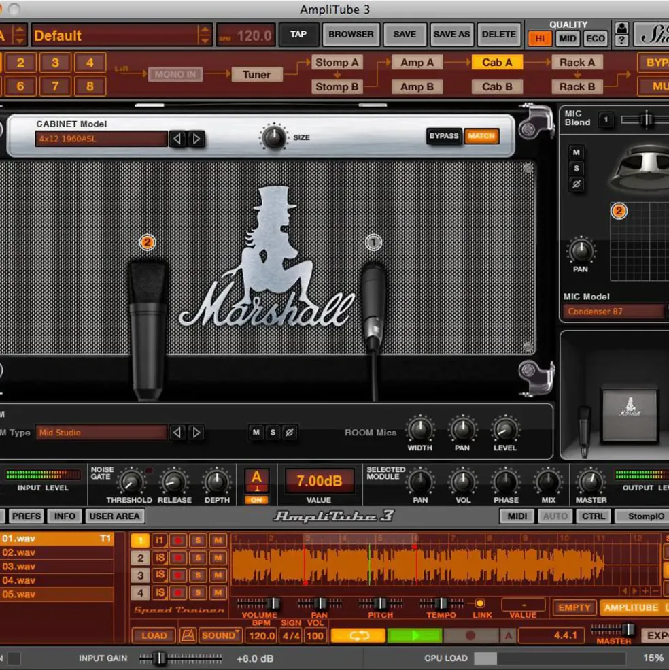
Task: Click the SAVE AS button
Action: tap(451, 34)
